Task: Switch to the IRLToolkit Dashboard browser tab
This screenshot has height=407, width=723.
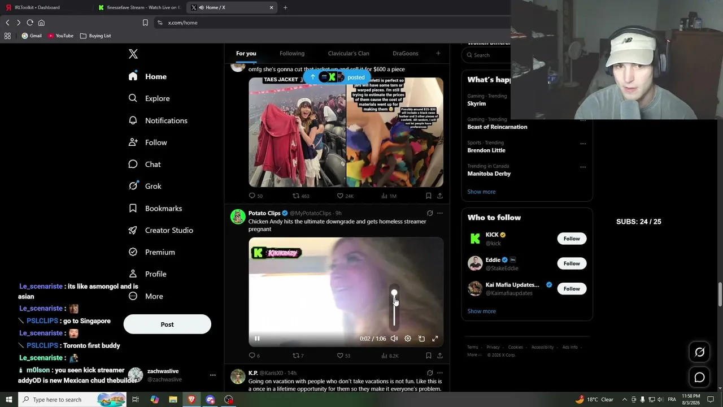Action: pyautogui.click(x=45, y=7)
